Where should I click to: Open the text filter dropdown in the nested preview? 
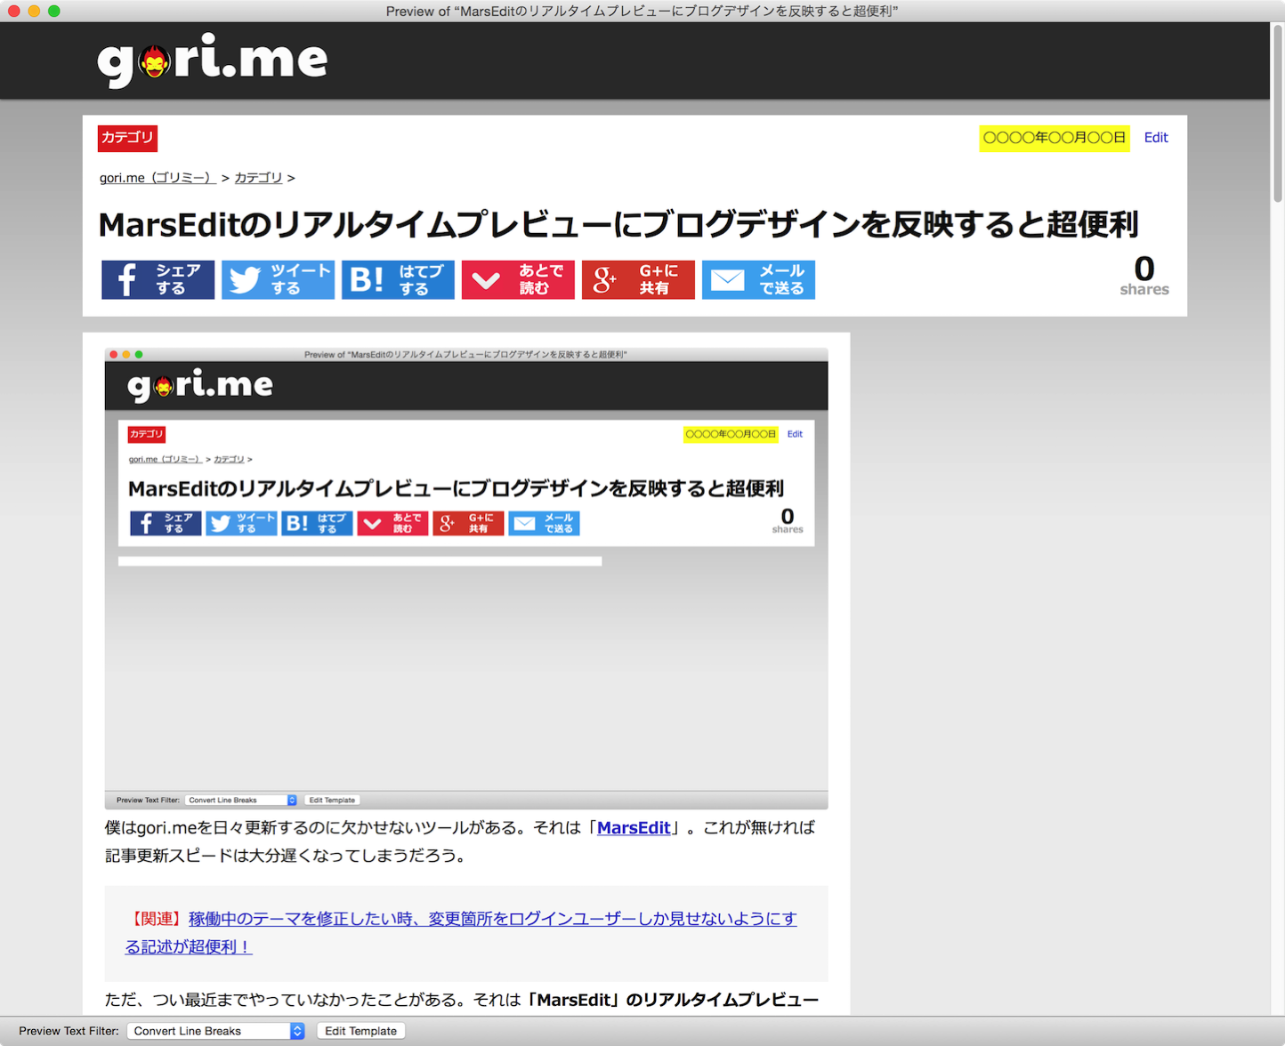pos(238,800)
